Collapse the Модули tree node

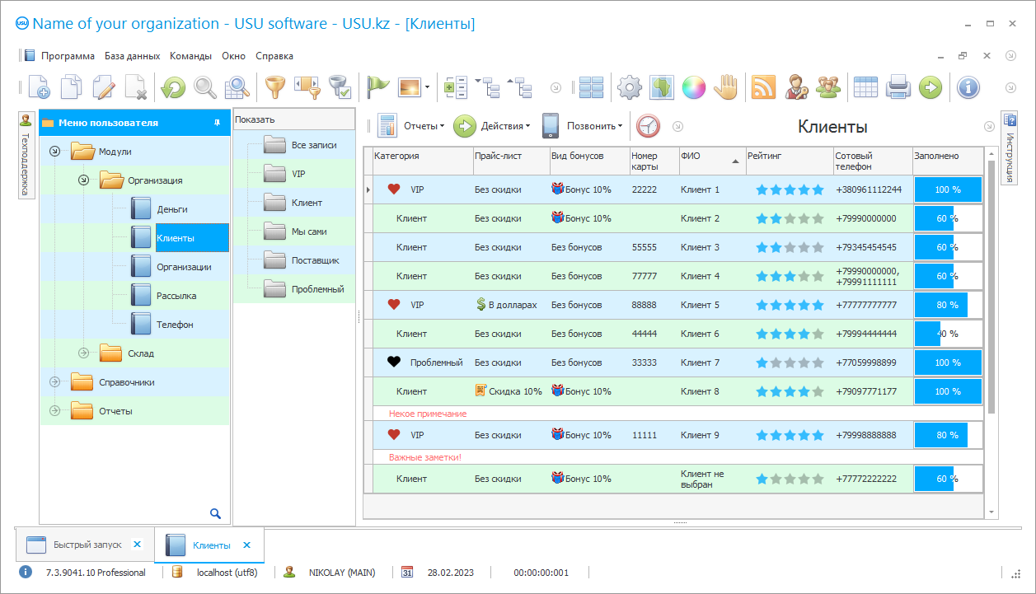coord(54,152)
